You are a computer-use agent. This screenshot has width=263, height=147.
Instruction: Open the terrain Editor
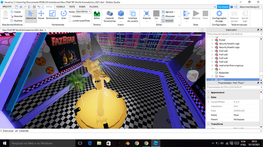tap(97, 15)
